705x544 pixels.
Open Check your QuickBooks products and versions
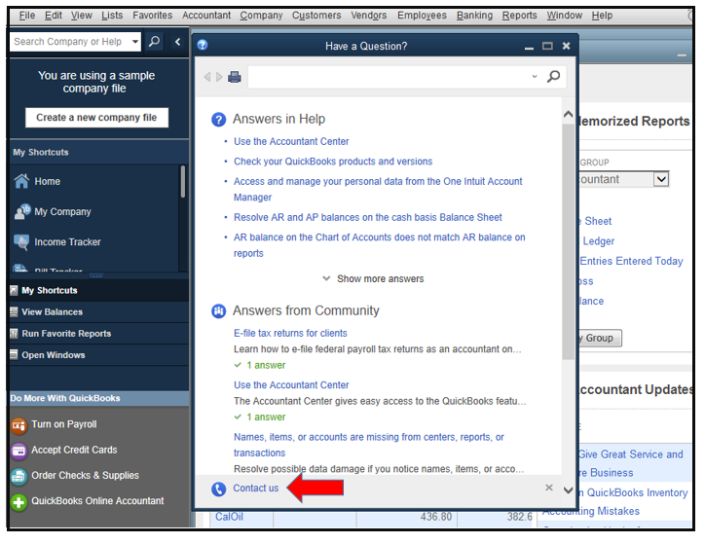click(x=333, y=162)
